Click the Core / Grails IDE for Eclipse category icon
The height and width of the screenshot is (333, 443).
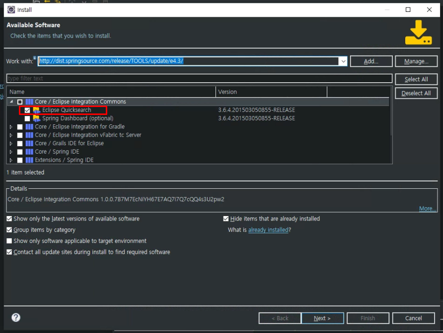[x=29, y=143]
